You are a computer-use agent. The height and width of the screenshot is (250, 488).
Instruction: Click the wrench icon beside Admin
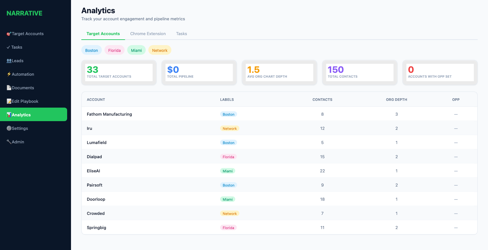pos(9,142)
